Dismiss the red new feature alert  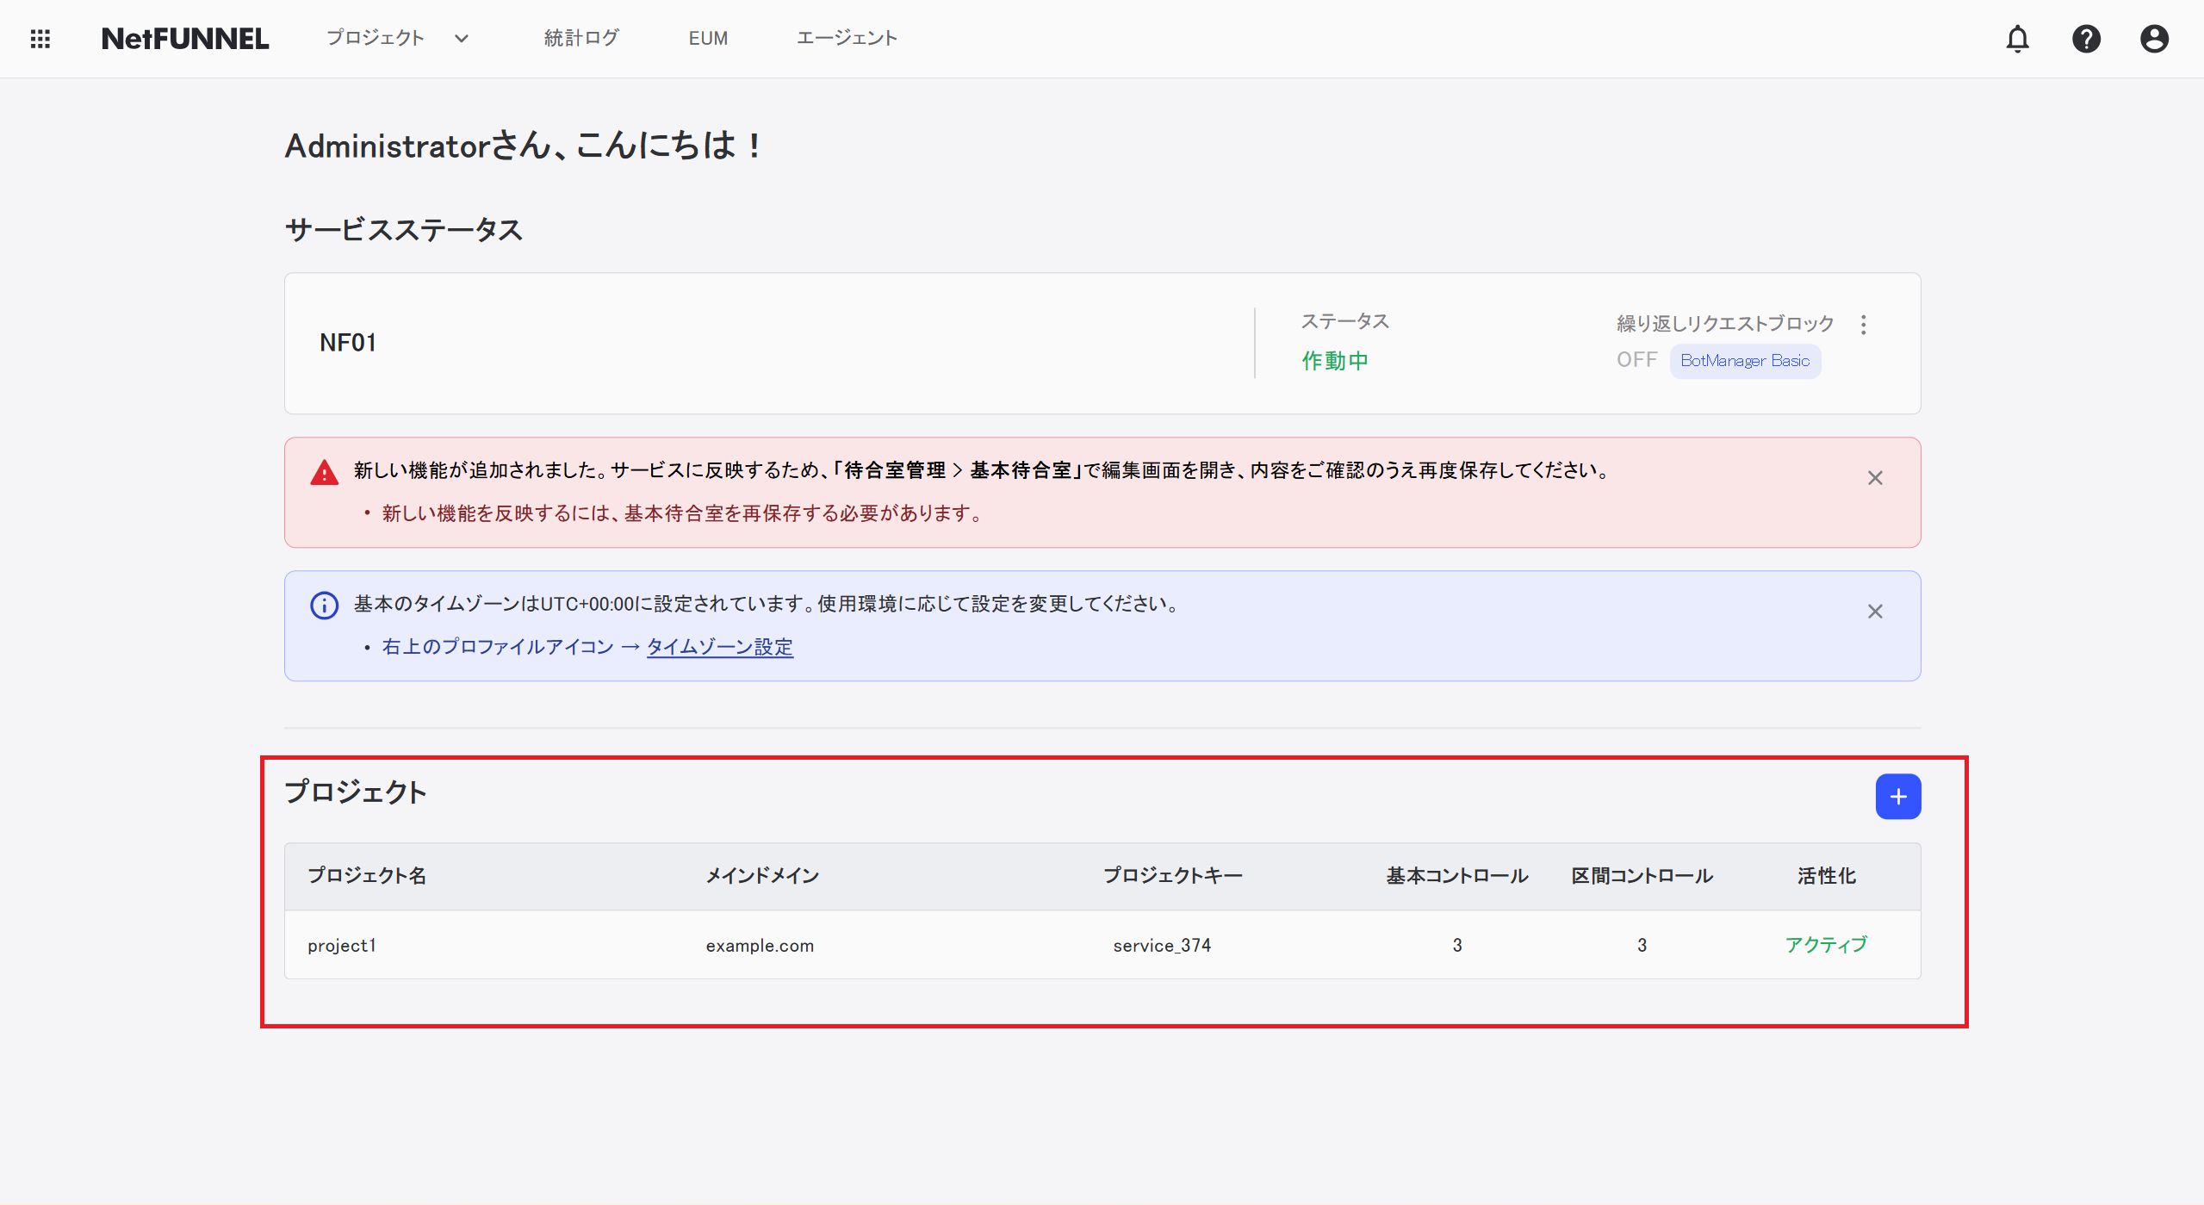coord(1876,477)
